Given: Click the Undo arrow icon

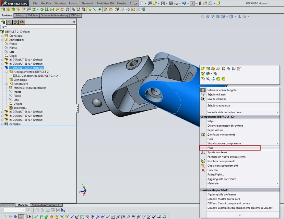Looking at the screenshot, I should coord(184,3).
